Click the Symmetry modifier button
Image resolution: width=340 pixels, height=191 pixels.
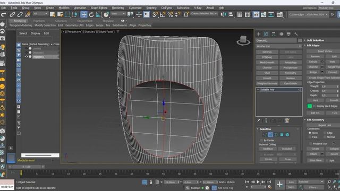(291, 73)
